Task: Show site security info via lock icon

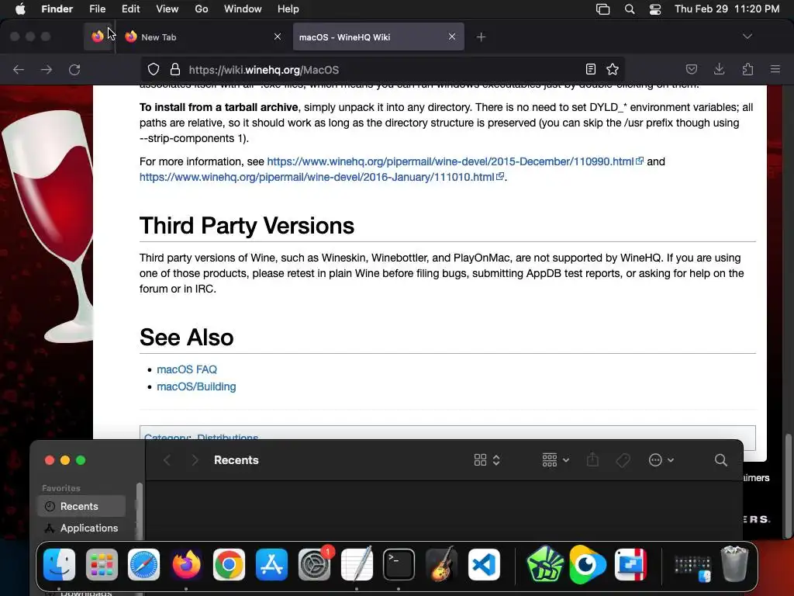Action: pos(175,69)
